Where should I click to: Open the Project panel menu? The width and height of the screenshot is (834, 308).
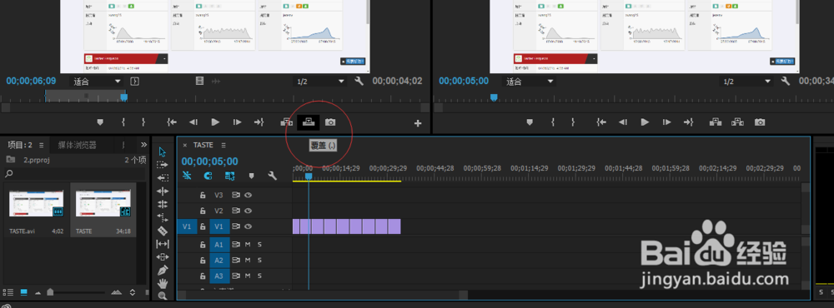(x=41, y=145)
